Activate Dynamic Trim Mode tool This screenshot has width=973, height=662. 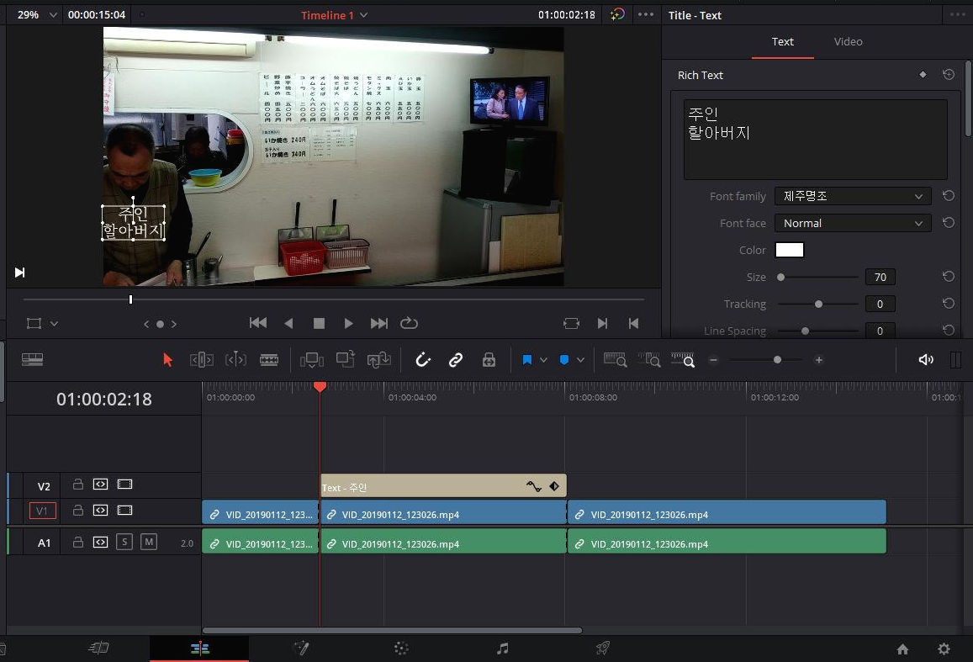pos(235,360)
